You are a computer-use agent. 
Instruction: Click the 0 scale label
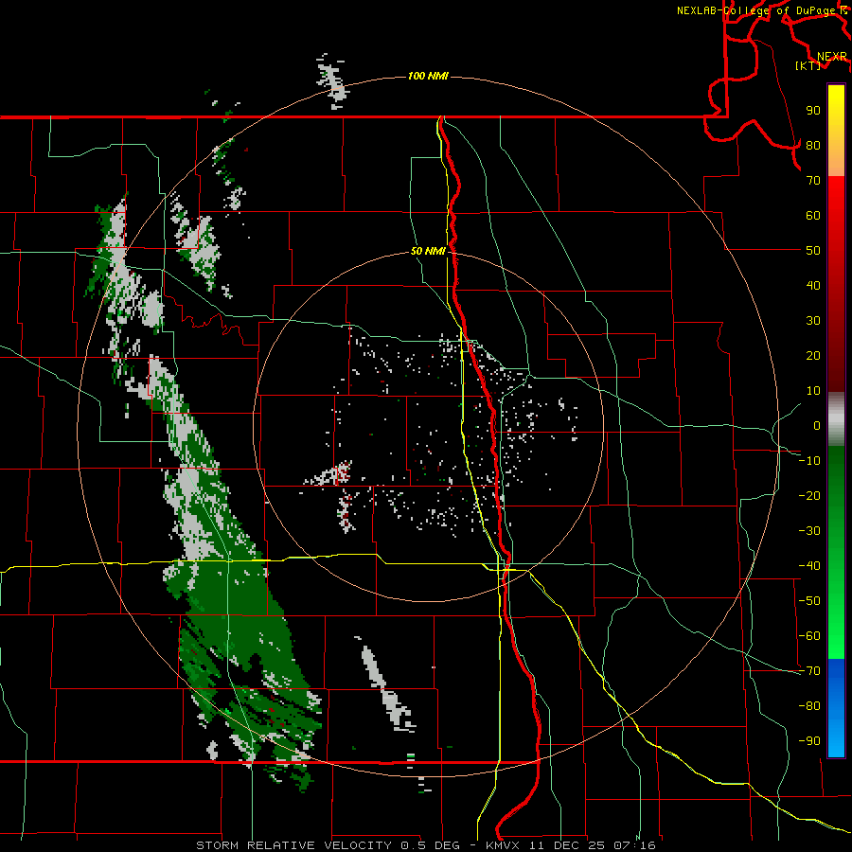click(x=817, y=425)
